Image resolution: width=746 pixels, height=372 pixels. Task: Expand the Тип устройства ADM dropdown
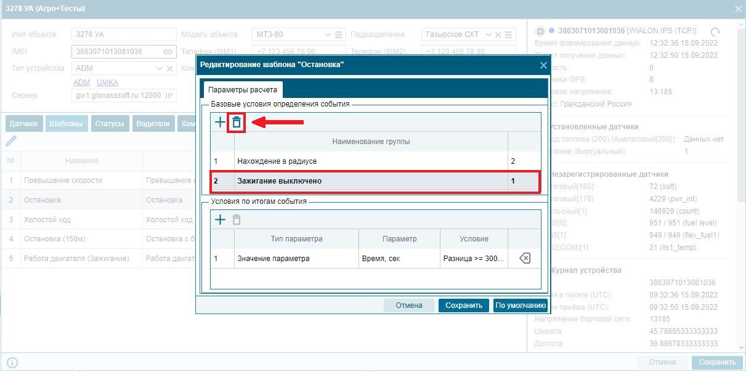pyautogui.click(x=160, y=68)
